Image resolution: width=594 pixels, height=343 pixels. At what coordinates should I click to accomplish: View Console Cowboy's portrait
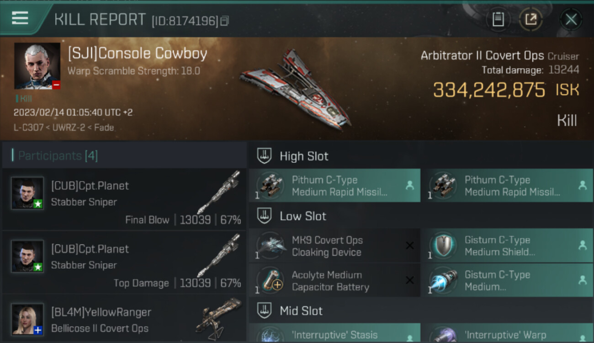click(37, 66)
